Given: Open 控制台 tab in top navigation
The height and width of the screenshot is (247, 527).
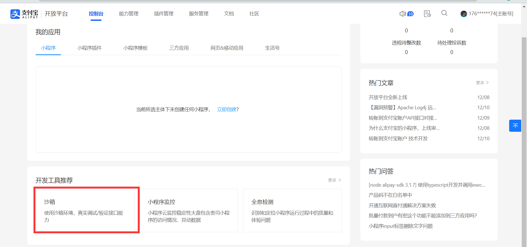Looking at the screenshot, I should click(x=96, y=14).
